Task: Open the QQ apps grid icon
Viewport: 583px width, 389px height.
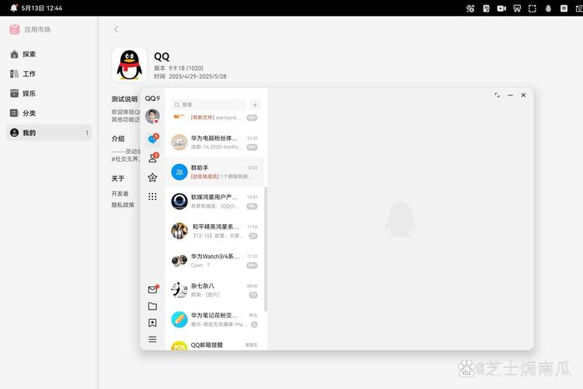Action: (152, 197)
